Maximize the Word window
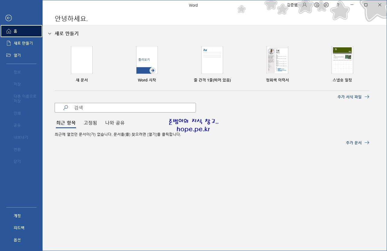This screenshot has height=251, width=387. [x=366, y=5]
